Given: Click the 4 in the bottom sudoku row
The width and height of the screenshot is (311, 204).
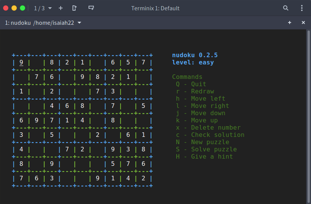Looking at the screenshot, I should pos(128,178).
